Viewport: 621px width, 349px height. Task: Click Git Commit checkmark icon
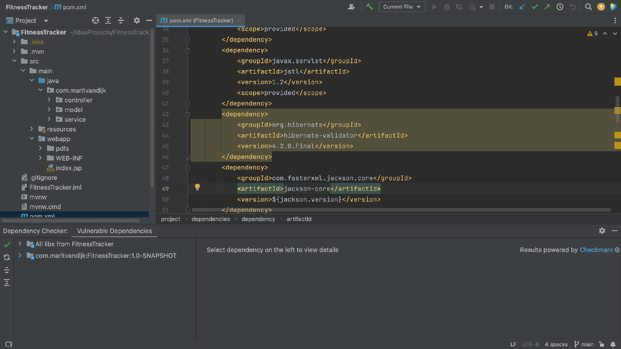[535, 7]
